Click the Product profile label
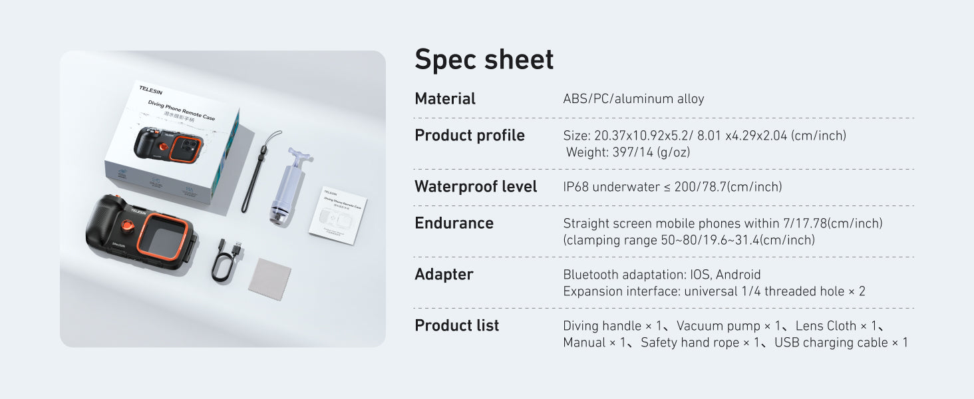974x399 pixels. tap(469, 136)
